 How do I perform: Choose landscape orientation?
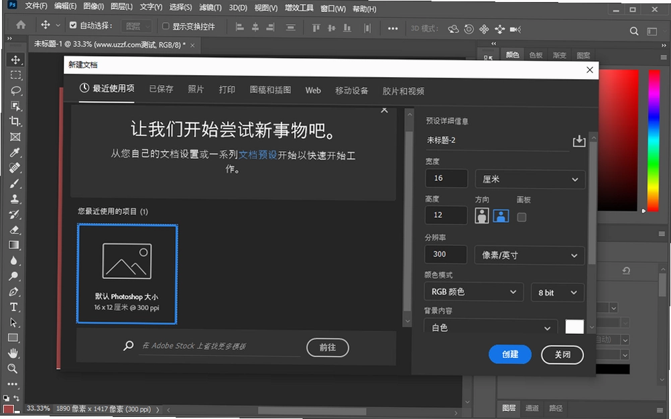click(x=501, y=216)
